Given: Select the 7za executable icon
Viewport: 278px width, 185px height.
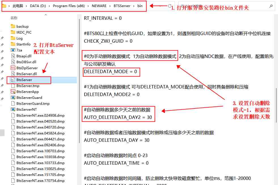Looking at the screenshot, I should click(13, 50).
